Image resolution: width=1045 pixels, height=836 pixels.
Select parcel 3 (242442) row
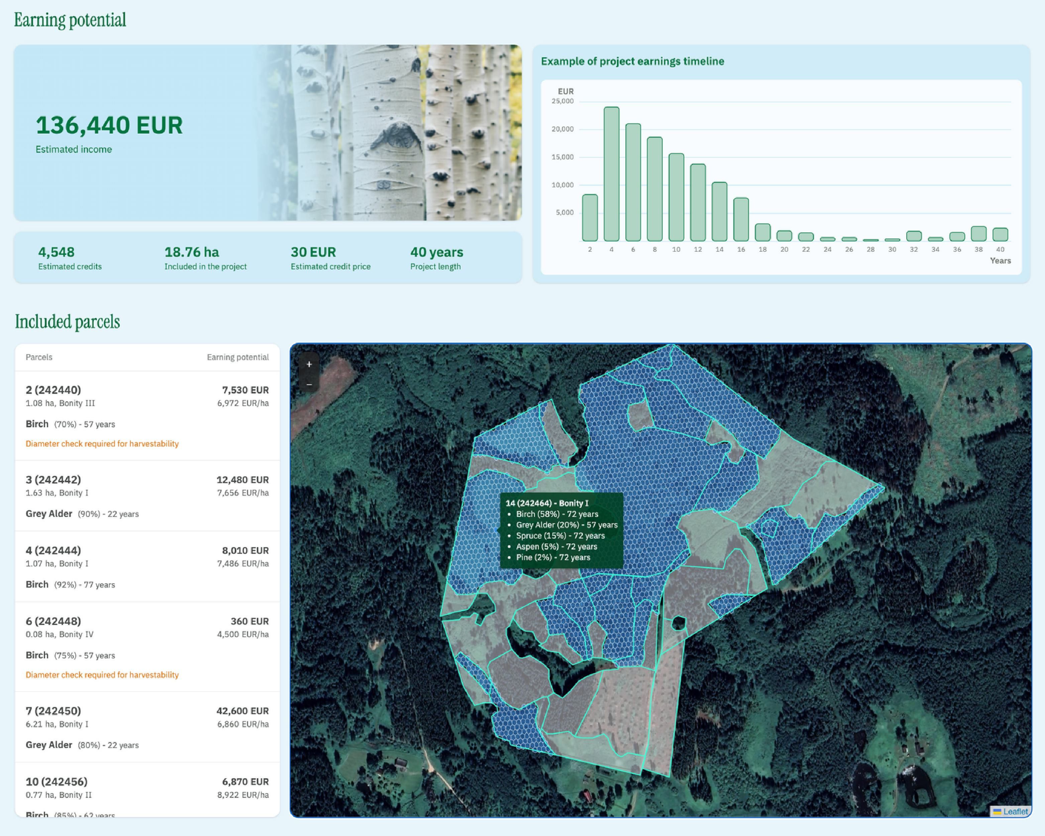(x=147, y=496)
